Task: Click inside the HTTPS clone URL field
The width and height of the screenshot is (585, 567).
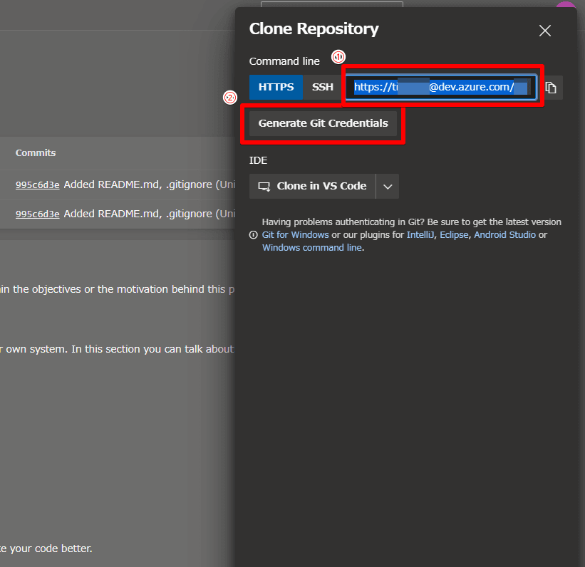Action: tap(441, 88)
